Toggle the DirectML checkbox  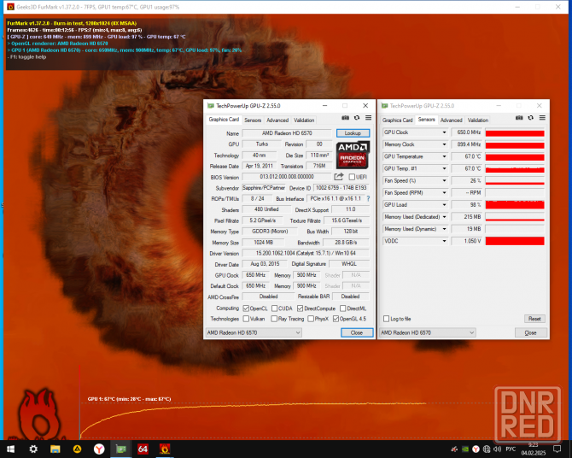343,308
